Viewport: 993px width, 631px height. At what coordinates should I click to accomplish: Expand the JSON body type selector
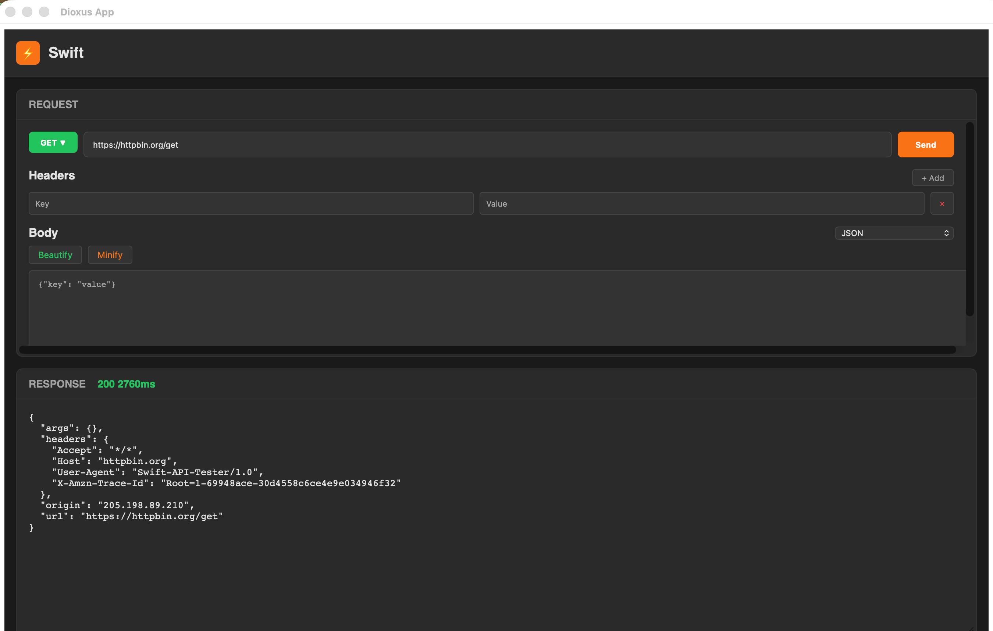[x=894, y=233]
